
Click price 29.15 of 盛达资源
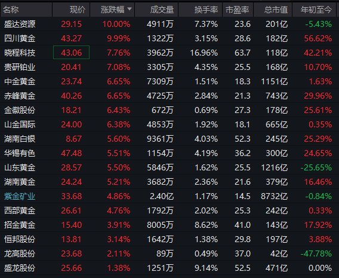click(72, 24)
